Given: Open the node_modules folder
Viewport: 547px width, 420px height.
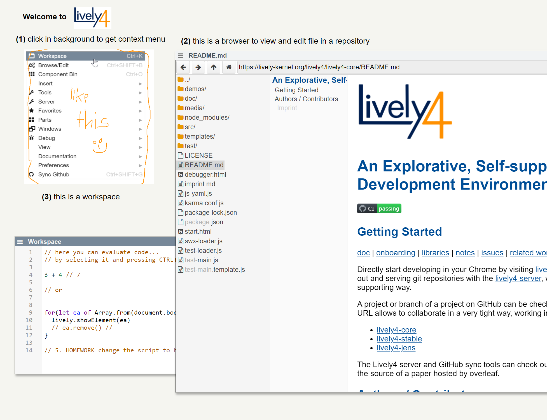Looking at the screenshot, I should (x=207, y=117).
